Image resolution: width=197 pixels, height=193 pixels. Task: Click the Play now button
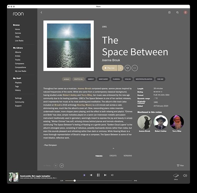[109, 68]
